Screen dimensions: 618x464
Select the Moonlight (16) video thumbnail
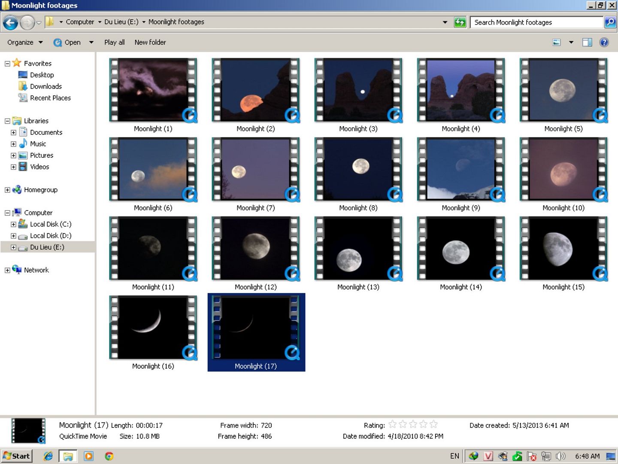[x=153, y=327]
